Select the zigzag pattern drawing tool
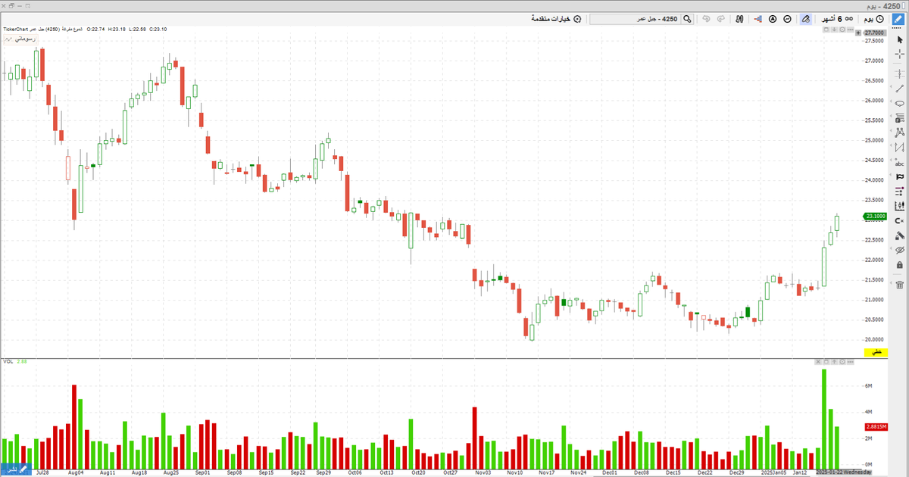Image resolution: width=909 pixels, height=477 pixels. 899,146
